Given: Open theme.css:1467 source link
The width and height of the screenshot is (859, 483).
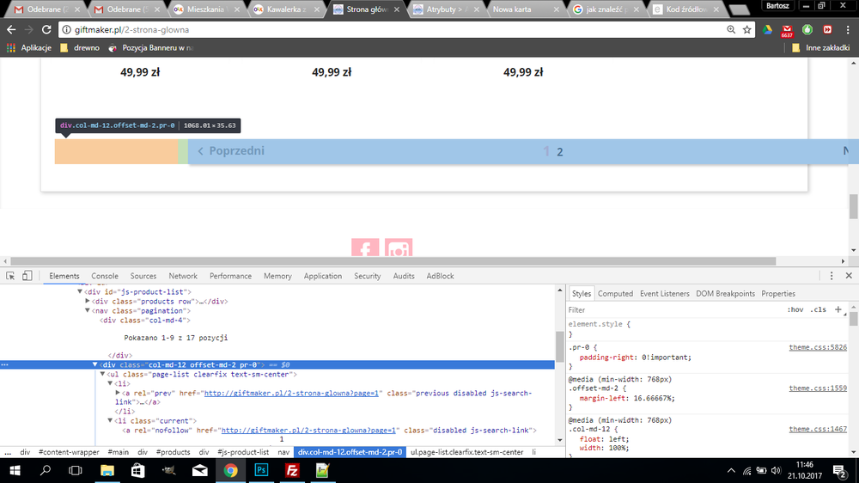Looking at the screenshot, I should pos(818,429).
